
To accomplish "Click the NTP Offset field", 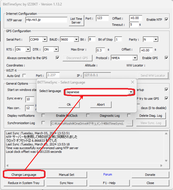I will (x=136, y=18).
